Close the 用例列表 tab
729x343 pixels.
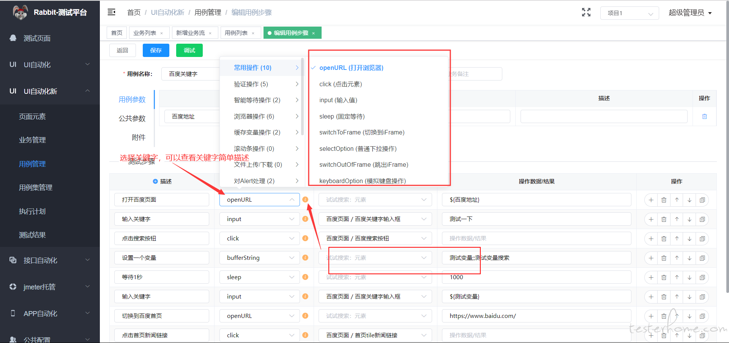pos(253,33)
